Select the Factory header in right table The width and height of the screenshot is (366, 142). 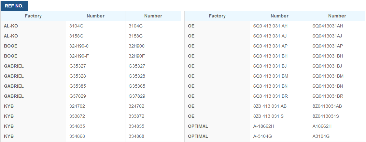[217, 16]
